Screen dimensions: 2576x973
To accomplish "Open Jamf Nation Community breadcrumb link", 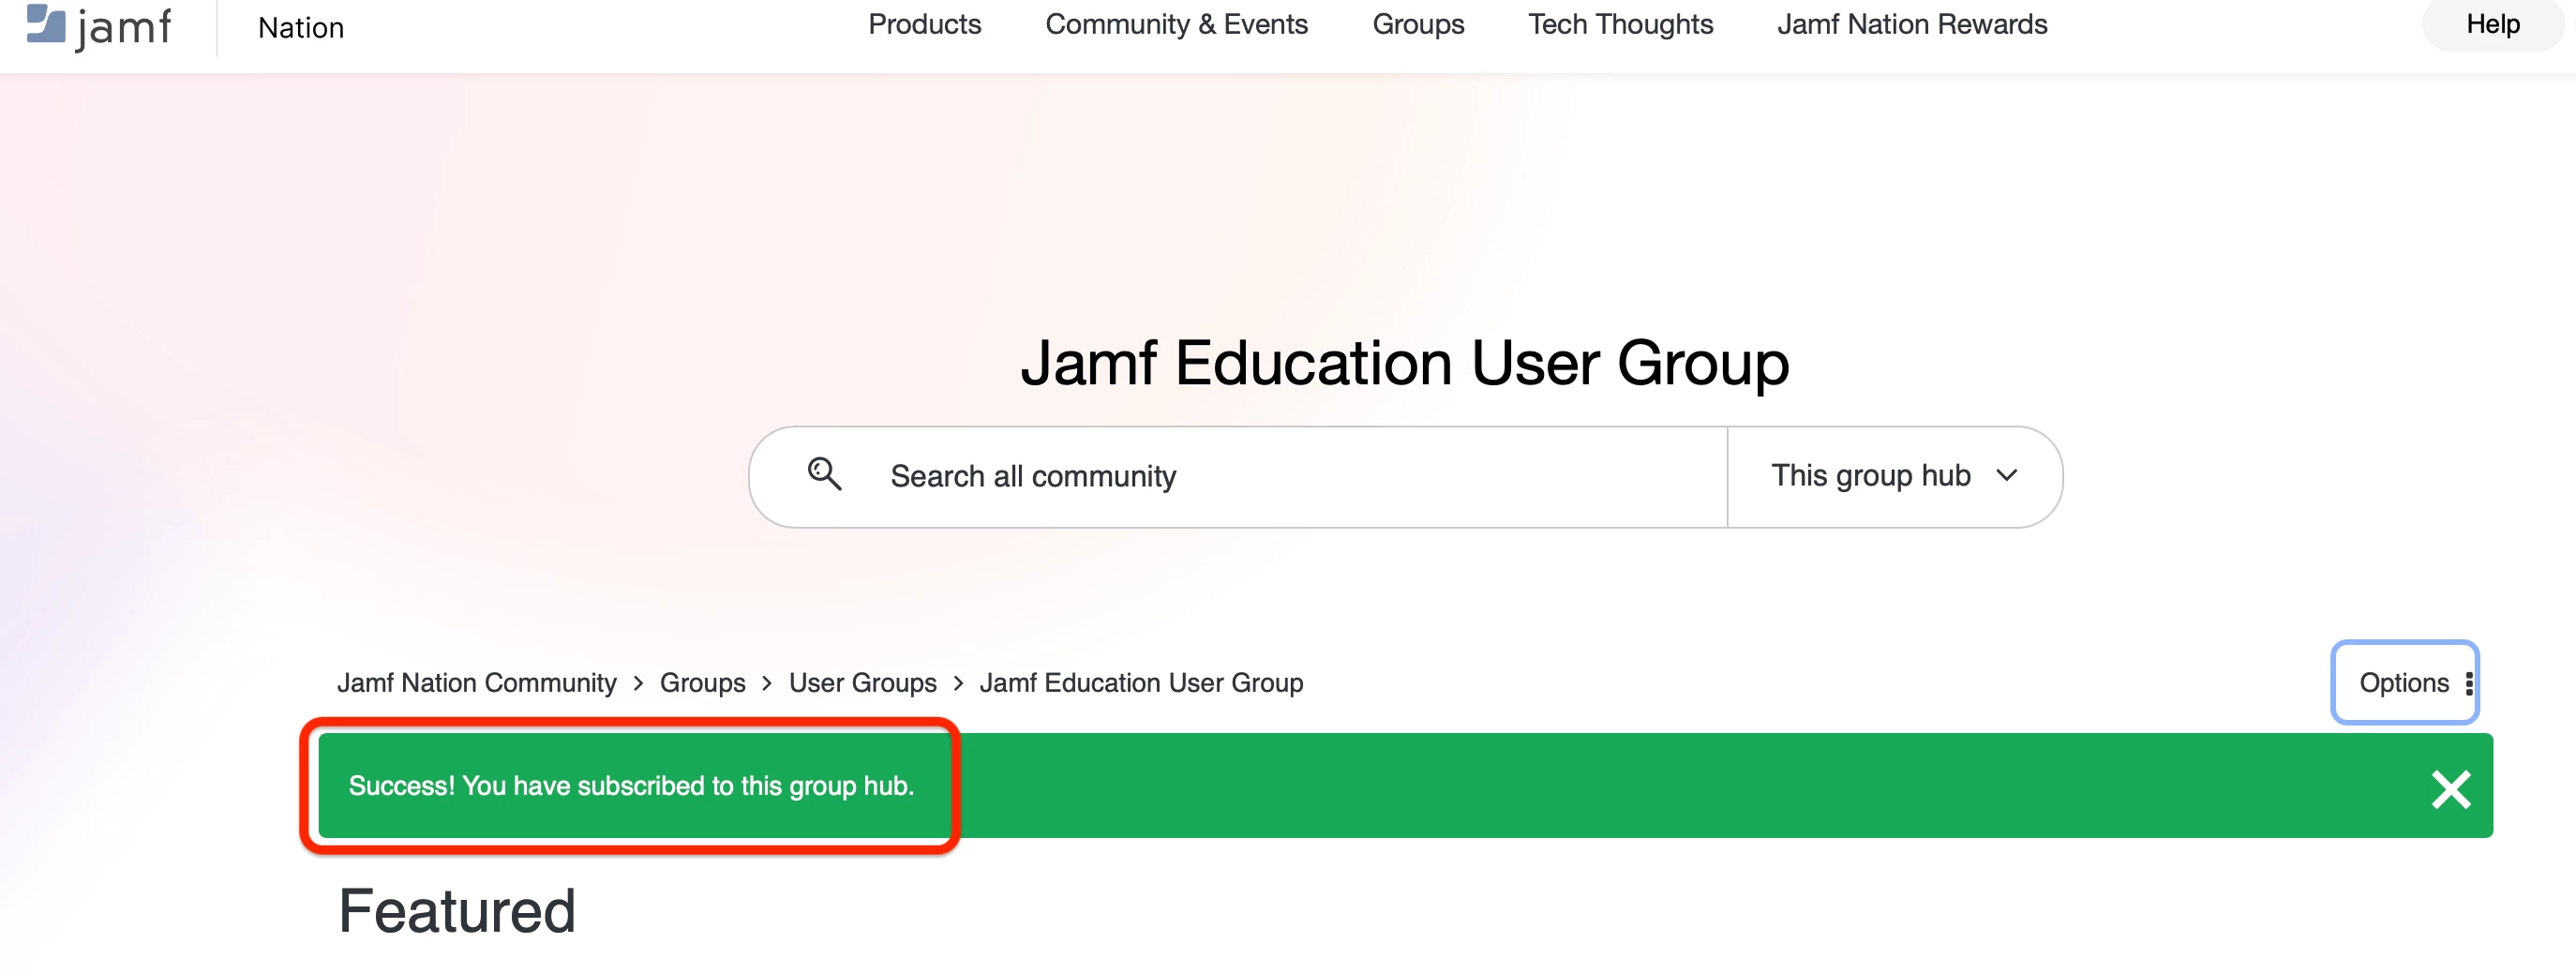I will [476, 683].
